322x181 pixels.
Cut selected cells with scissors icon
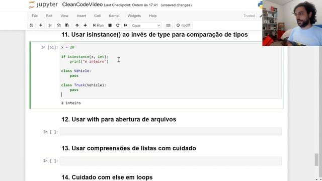click(x=50, y=25)
